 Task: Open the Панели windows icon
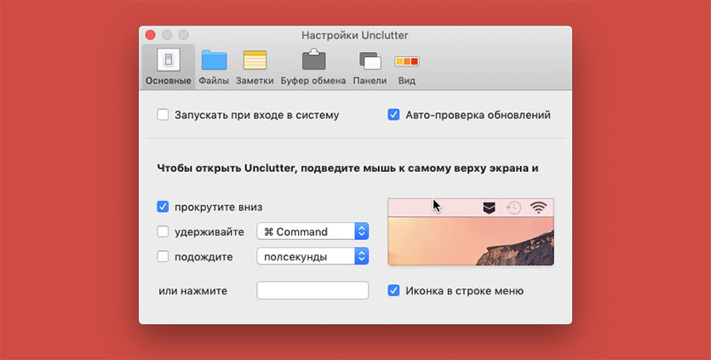click(370, 60)
